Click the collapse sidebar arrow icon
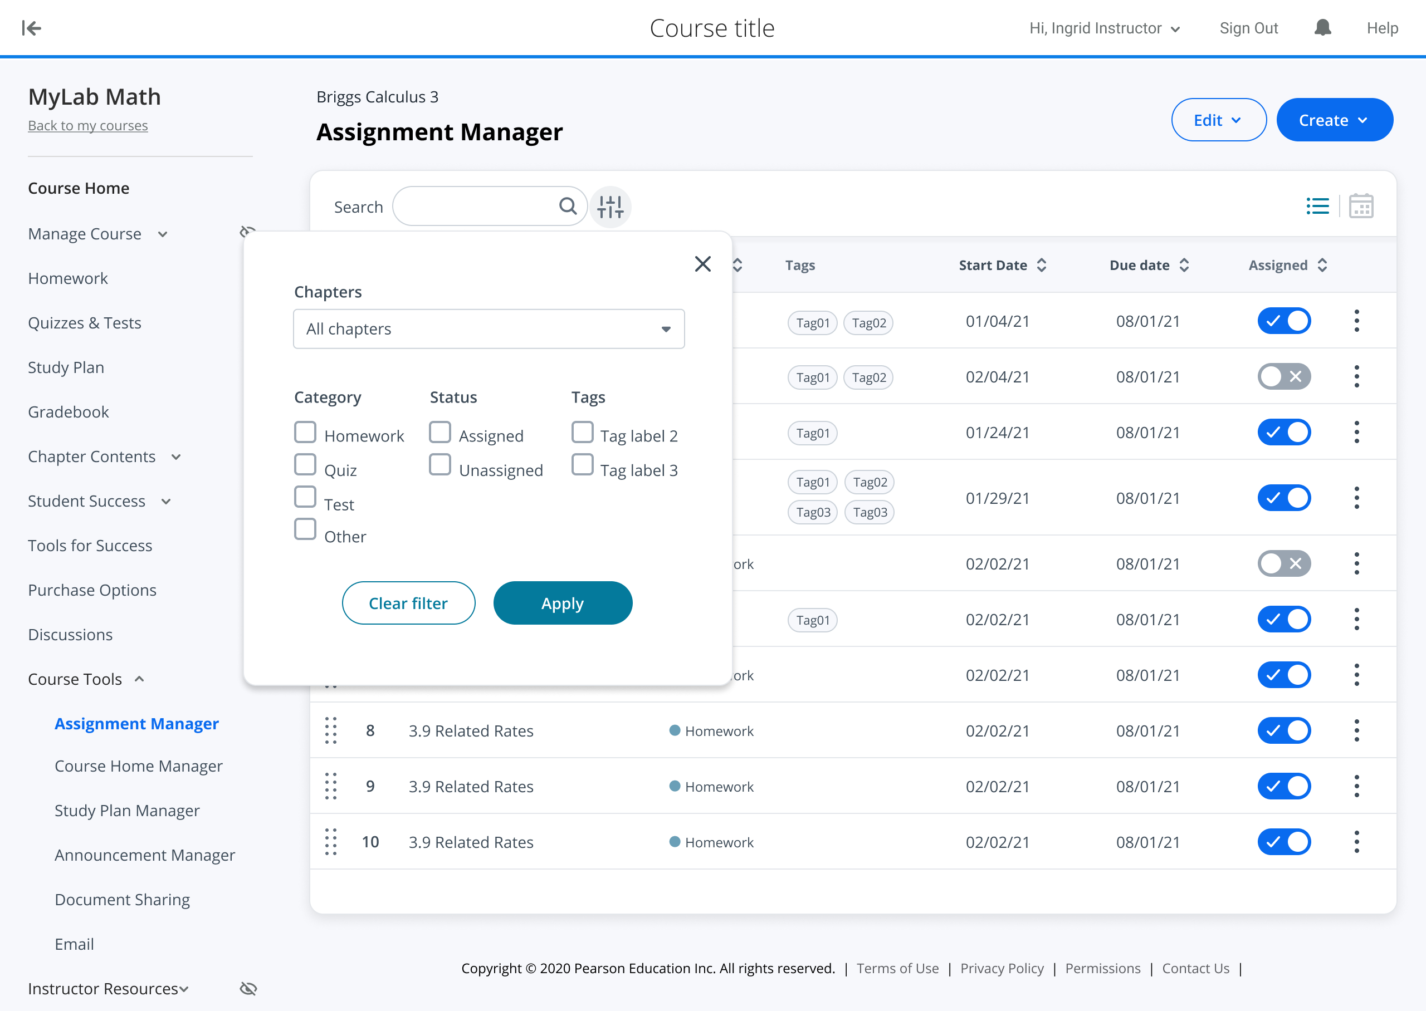 [31, 28]
